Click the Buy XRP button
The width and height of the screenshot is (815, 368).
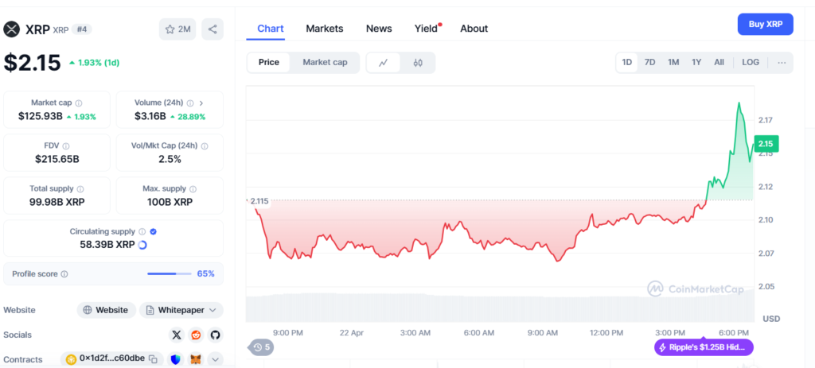765,24
